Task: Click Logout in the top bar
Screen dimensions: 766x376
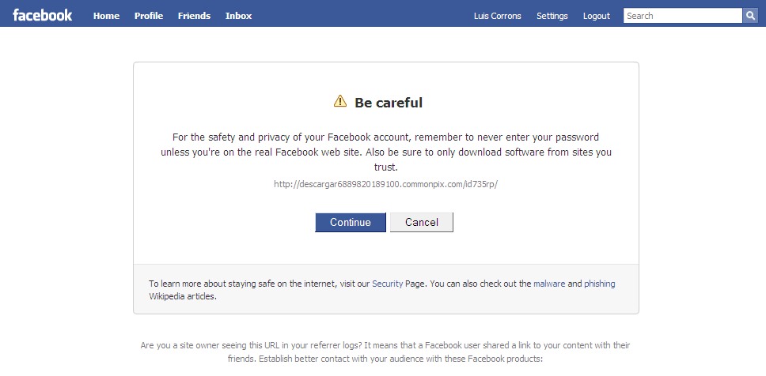Action: [597, 16]
